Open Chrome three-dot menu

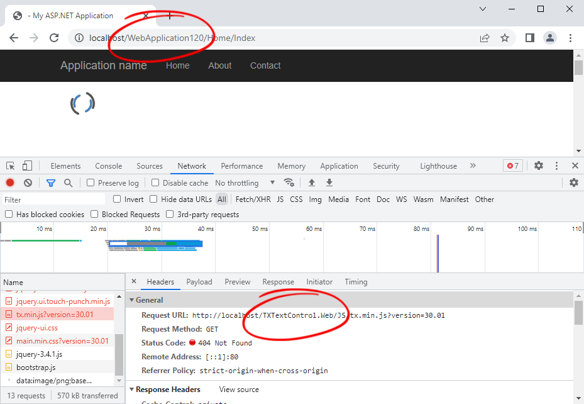coord(570,38)
